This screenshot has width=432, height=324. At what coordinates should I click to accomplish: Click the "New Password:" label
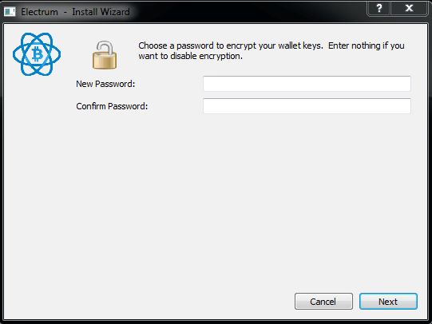tap(105, 84)
